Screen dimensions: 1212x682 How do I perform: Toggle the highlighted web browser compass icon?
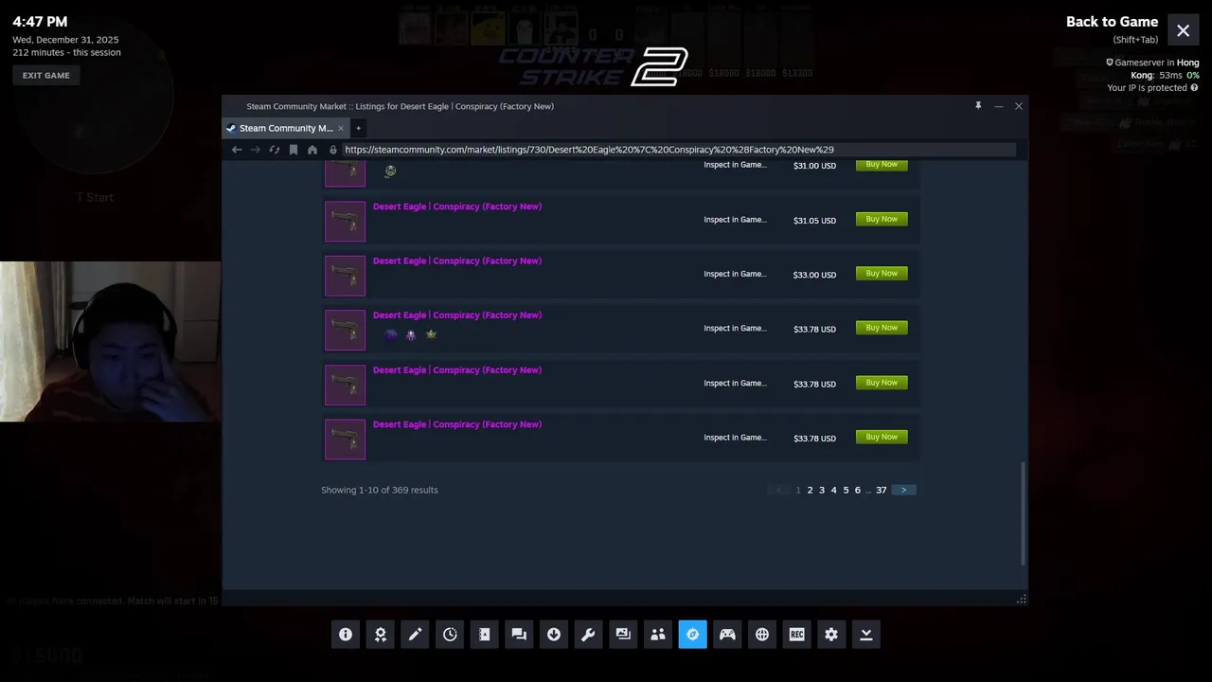pyautogui.click(x=692, y=635)
